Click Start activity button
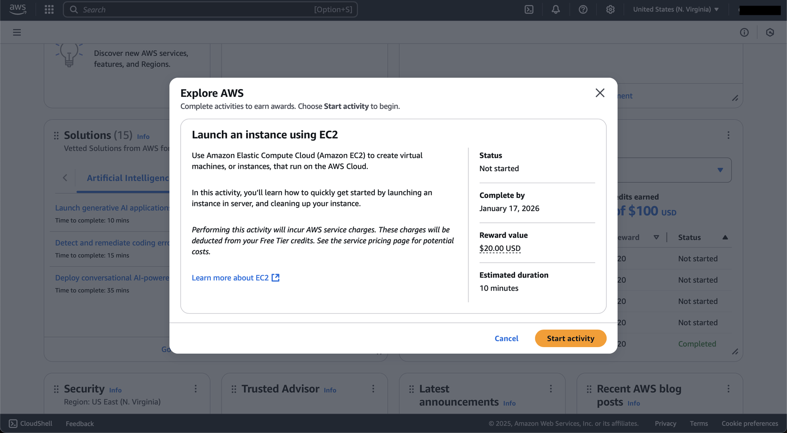Screen dimensions: 787x433 click(570, 339)
